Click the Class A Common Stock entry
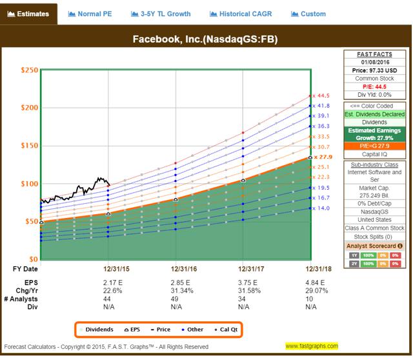413x358 pixels. tap(374, 228)
